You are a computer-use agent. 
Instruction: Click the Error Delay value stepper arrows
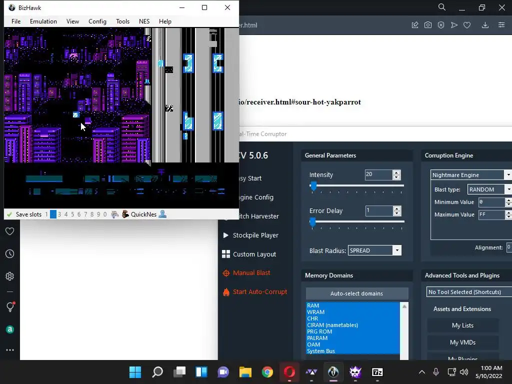pyautogui.click(x=396, y=211)
